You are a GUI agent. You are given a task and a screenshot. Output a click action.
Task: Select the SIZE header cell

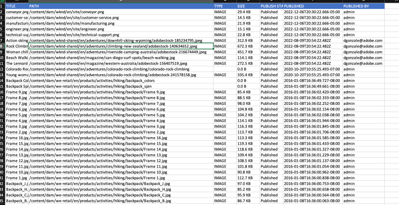click(x=248, y=7)
